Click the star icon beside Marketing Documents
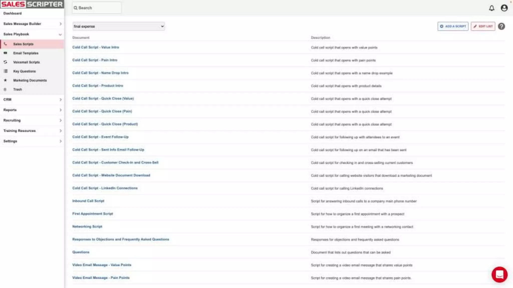Image resolution: width=513 pixels, height=288 pixels. pyautogui.click(x=5, y=80)
